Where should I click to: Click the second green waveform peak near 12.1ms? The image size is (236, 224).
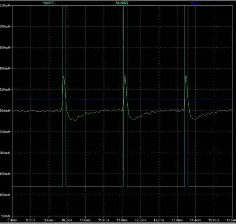[125, 76]
